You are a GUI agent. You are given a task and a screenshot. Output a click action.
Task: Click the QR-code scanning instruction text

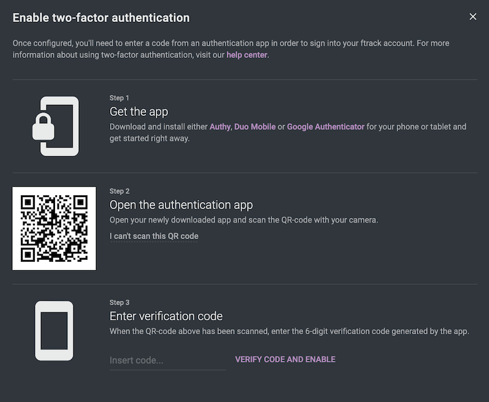tap(243, 220)
